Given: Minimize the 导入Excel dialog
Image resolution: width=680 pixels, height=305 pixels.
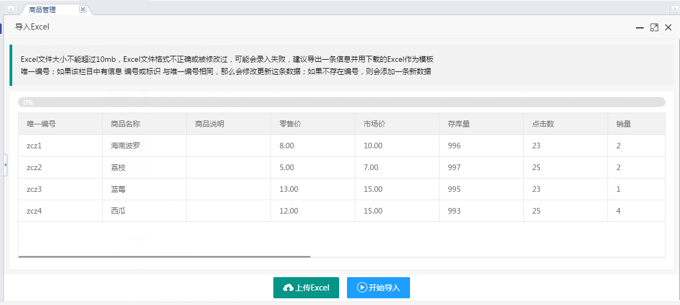Looking at the screenshot, I should 640,27.
